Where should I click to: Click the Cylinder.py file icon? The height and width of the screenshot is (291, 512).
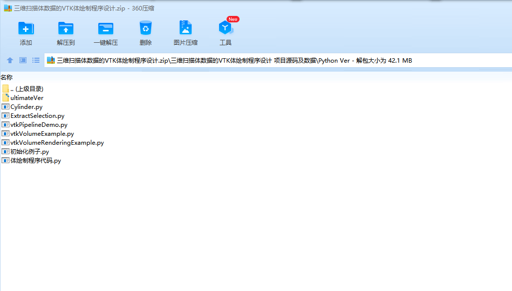tap(5, 107)
